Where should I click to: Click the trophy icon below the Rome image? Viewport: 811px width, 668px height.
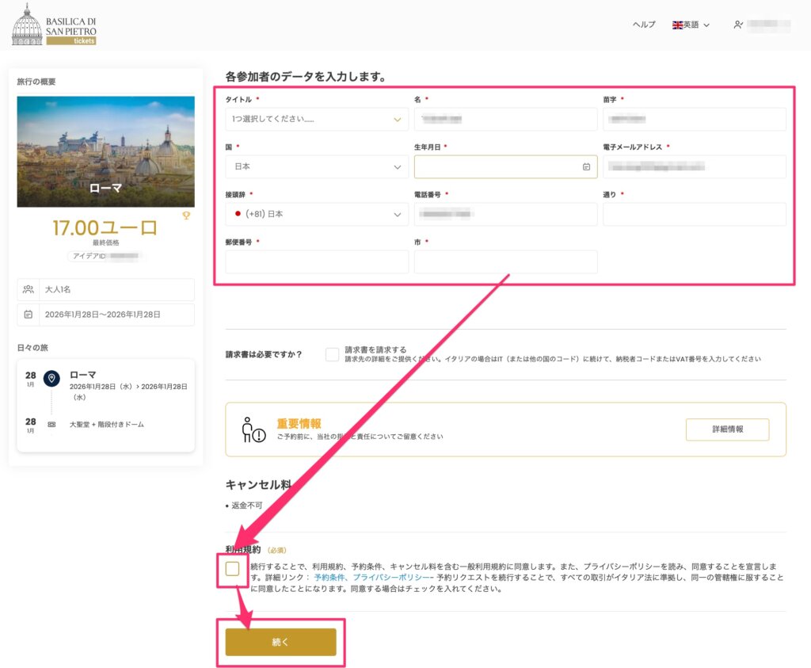[x=186, y=216]
